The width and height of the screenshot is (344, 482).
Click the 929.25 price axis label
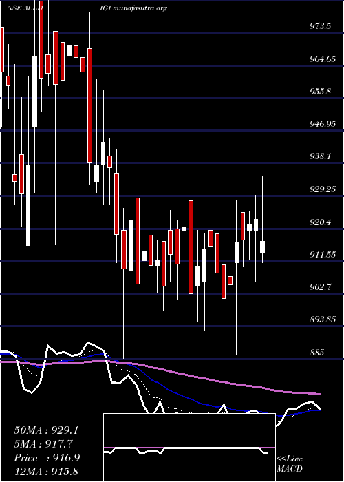click(323, 189)
